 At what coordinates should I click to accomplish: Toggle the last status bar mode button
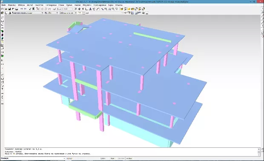[x=129, y=158]
